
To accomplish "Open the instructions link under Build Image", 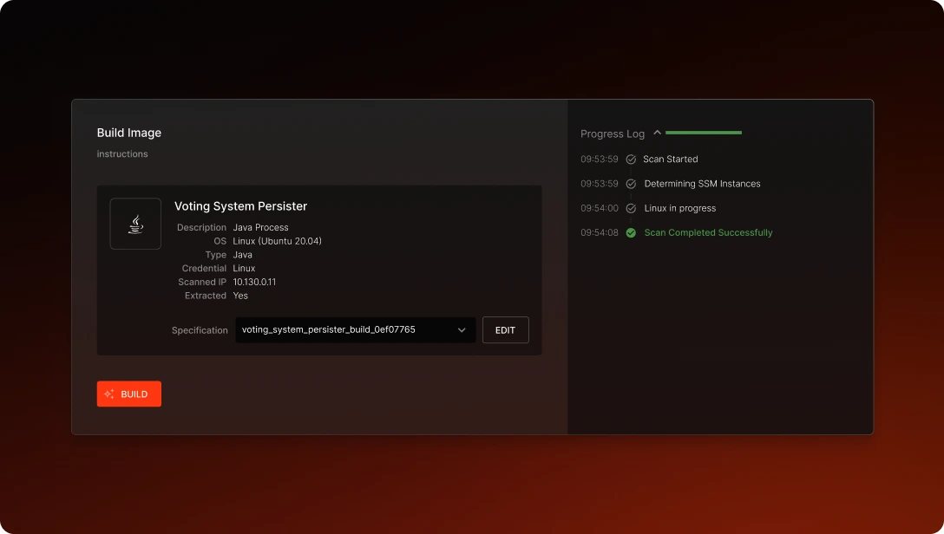I will [x=121, y=153].
